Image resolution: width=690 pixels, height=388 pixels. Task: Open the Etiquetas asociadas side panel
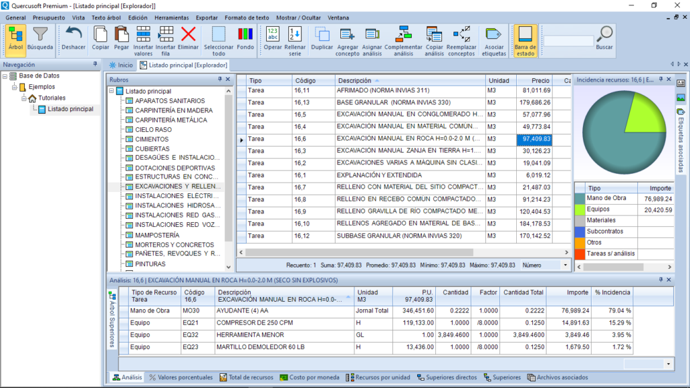(681, 141)
